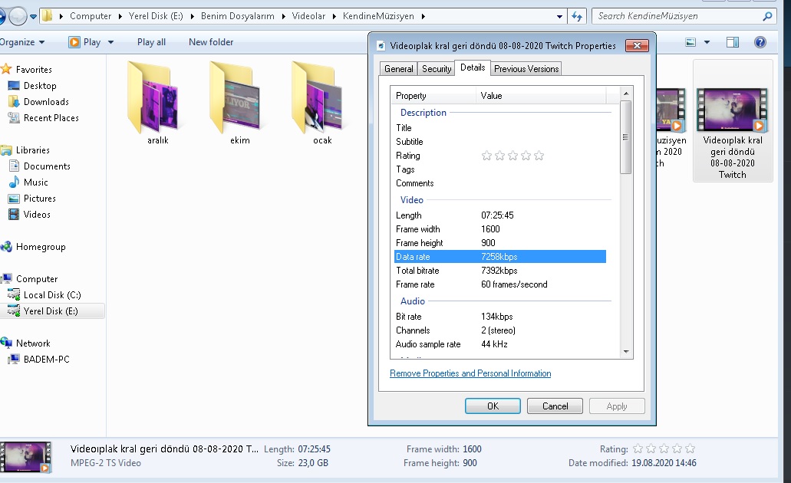Click the Local Disk (C:) drive icon
Viewport: 791px width, 483px height.
click(14, 295)
